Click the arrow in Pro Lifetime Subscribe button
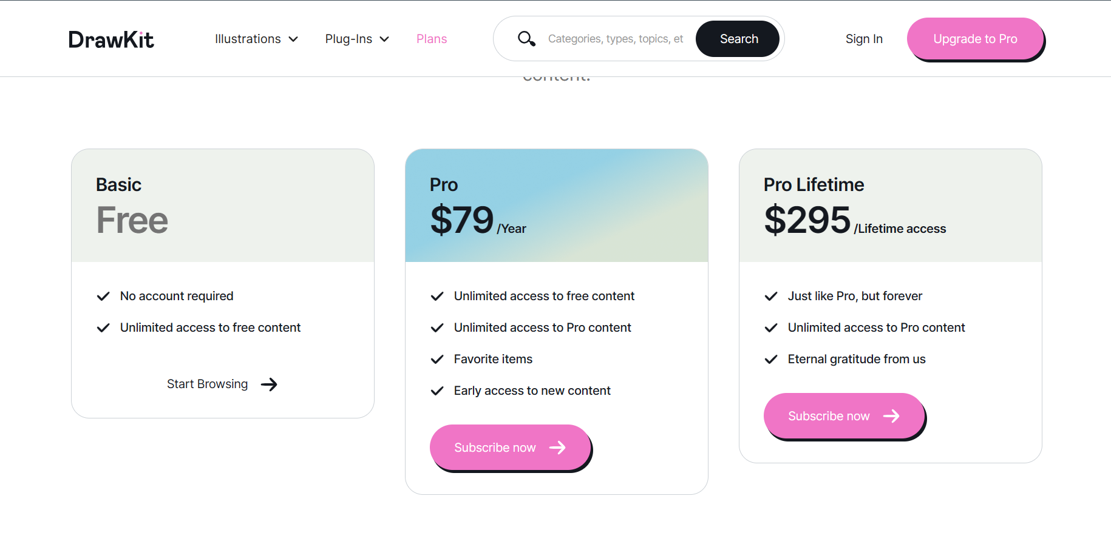 click(x=891, y=416)
